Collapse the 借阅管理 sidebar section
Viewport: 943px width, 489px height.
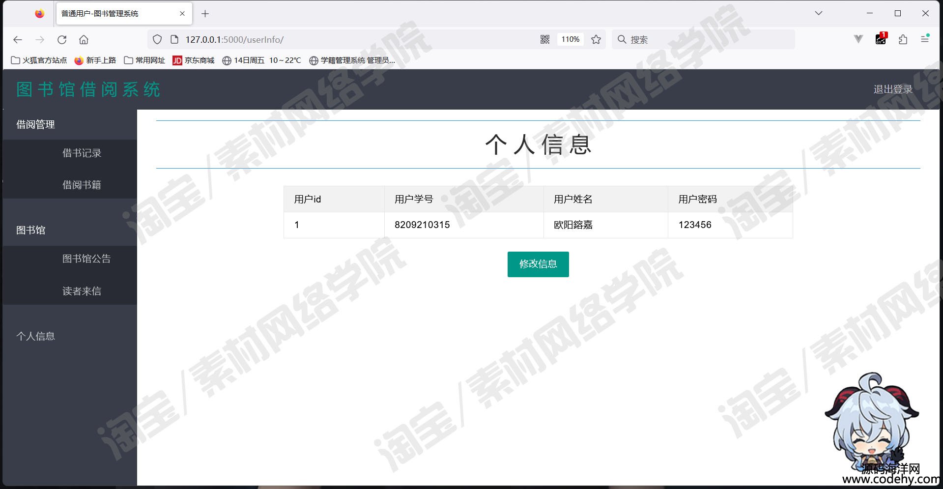(70, 124)
